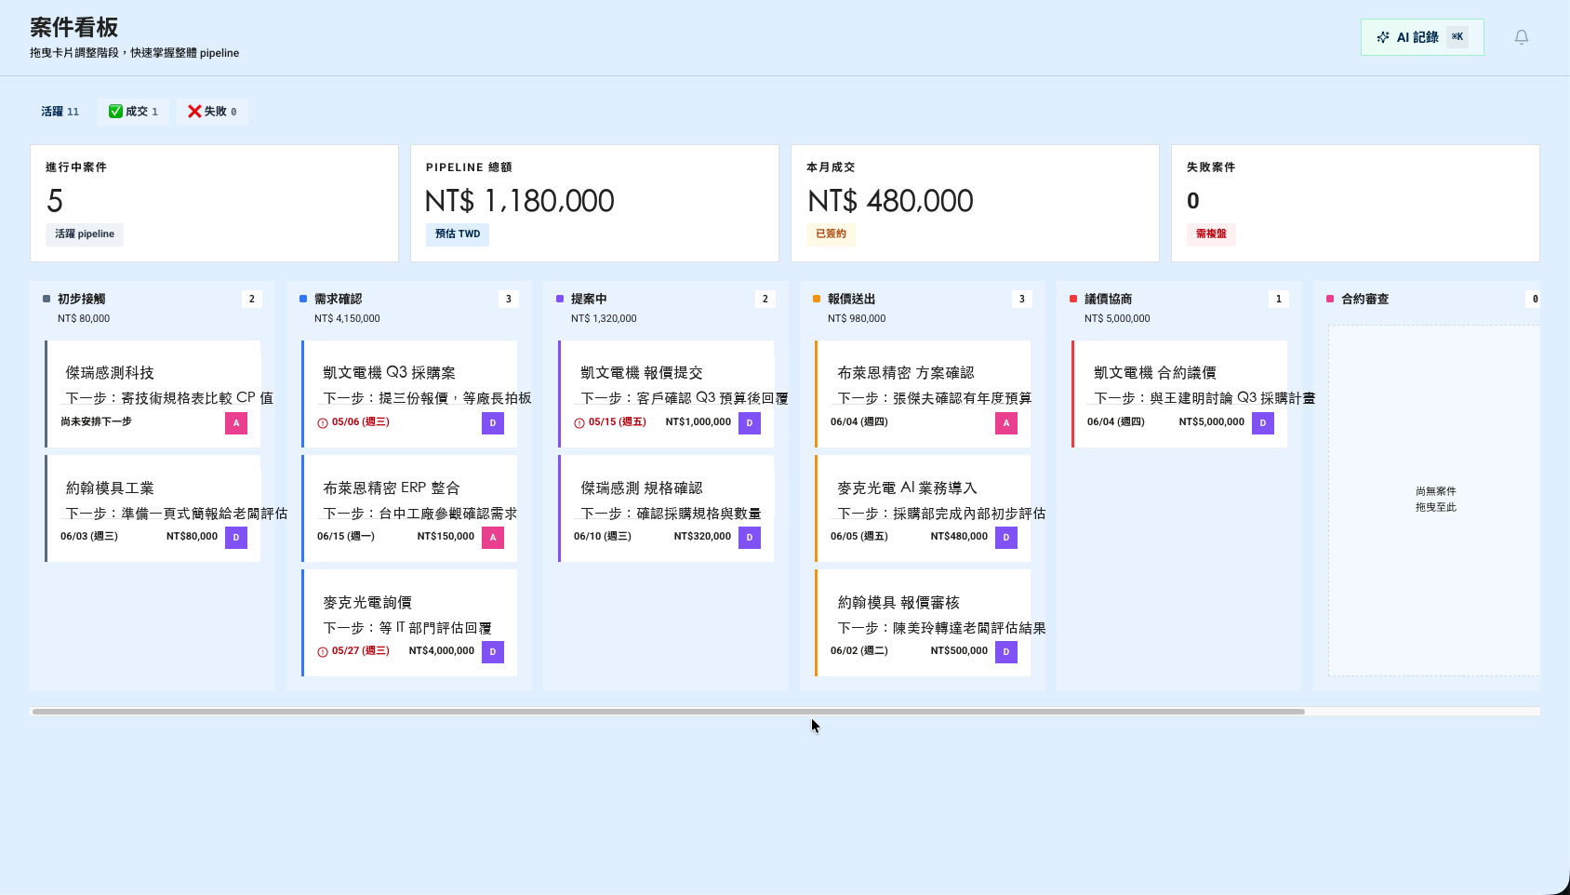Click the D avatar on 凱文電機 報價提交

(750, 423)
